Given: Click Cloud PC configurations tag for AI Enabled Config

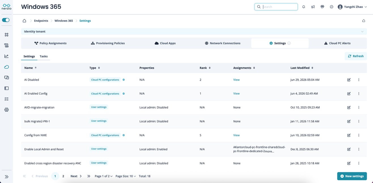Looking at the screenshot, I should click(105, 94).
